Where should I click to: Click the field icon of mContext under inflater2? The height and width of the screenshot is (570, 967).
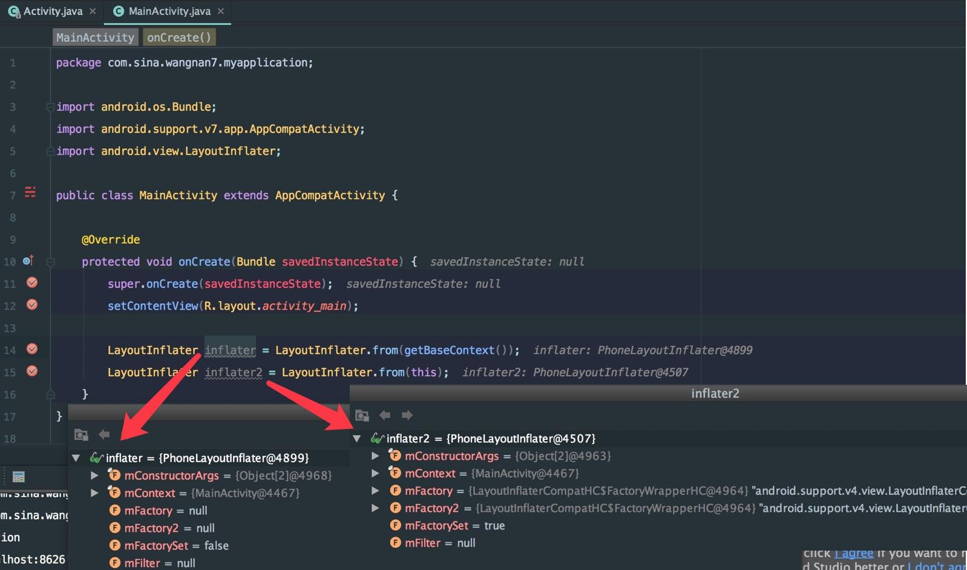[395, 473]
